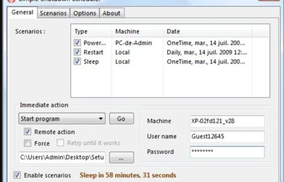Click the Daily, mar., 14 juil. 2009 date cell
This screenshot has width=284, height=182.
click(207, 52)
